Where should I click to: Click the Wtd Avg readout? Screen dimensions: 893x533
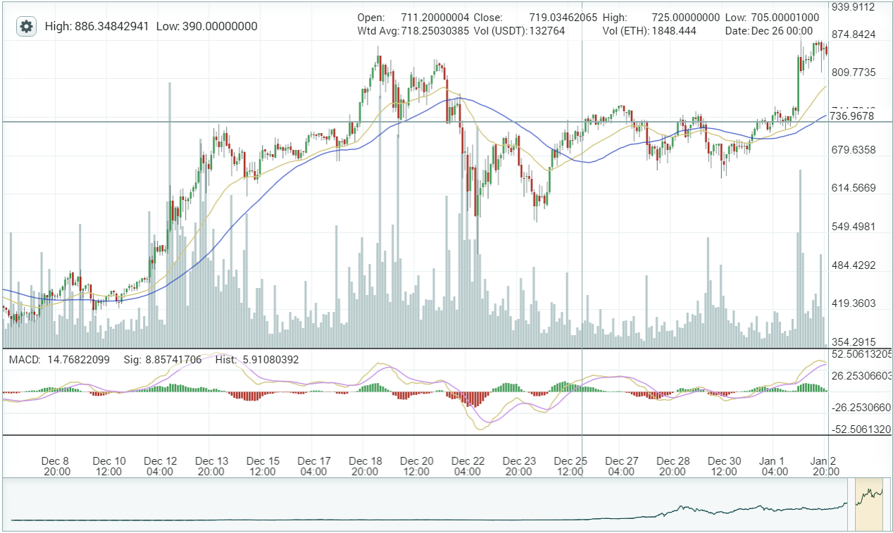point(413,31)
